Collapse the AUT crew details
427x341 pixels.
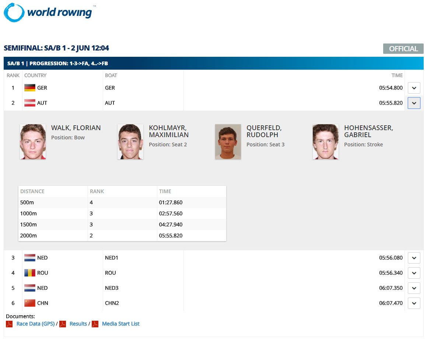[414, 103]
